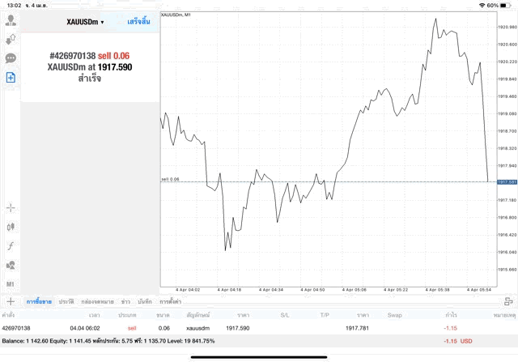Tap the เสร็จสิ้น (Done) button

click(139, 21)
